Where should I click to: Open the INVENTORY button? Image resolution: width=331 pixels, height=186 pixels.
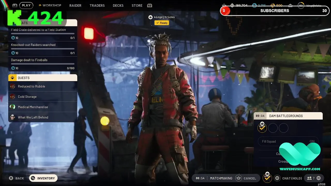(x=43, y=178)
